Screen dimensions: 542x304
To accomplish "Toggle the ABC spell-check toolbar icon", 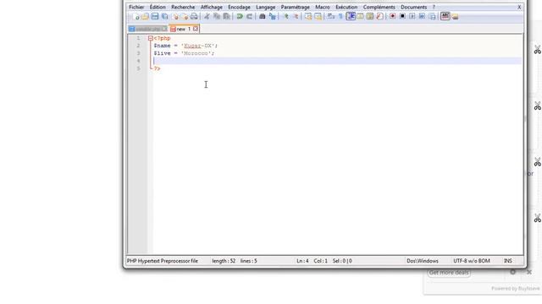I will [445, 16].
